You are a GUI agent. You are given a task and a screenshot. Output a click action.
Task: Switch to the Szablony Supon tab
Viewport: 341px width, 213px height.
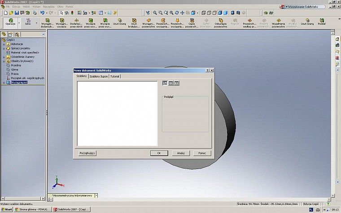pyautogui.click(x=99, y=77)
